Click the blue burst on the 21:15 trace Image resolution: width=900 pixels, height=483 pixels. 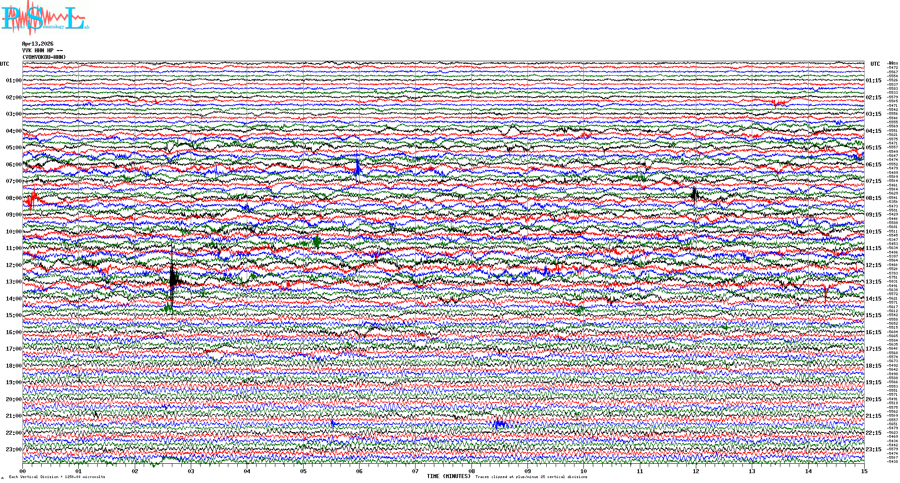click(499, 424)
